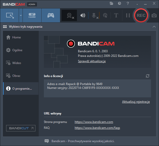Switch to game recording mode
This screenshot has height=146, width=159.
click(51, 15)
